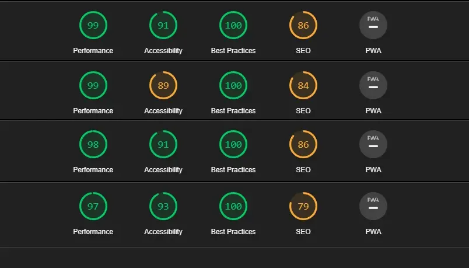Open the third row's SEO 86 gauge
This screenshot has width=469, height=268.
303,145
